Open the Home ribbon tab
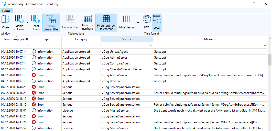The width and height of the screenshot is (272, 131). point(7,11)
